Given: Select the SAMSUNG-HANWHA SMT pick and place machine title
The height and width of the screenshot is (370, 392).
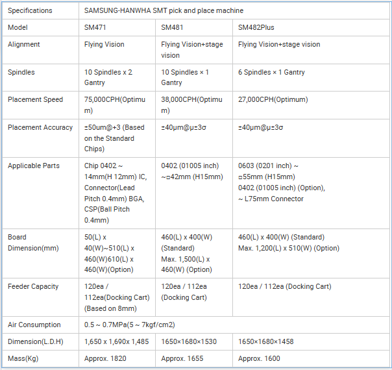Looking at the screenshot, I should (x=164, y=10).
